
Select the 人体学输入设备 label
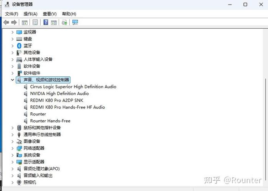click(x=38, y=60)
